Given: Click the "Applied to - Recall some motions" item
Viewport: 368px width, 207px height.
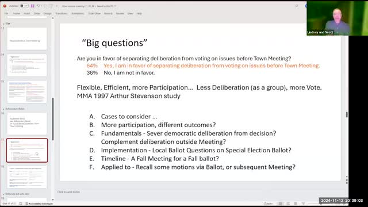Looking at the screenshot, I should coord(198,167).
